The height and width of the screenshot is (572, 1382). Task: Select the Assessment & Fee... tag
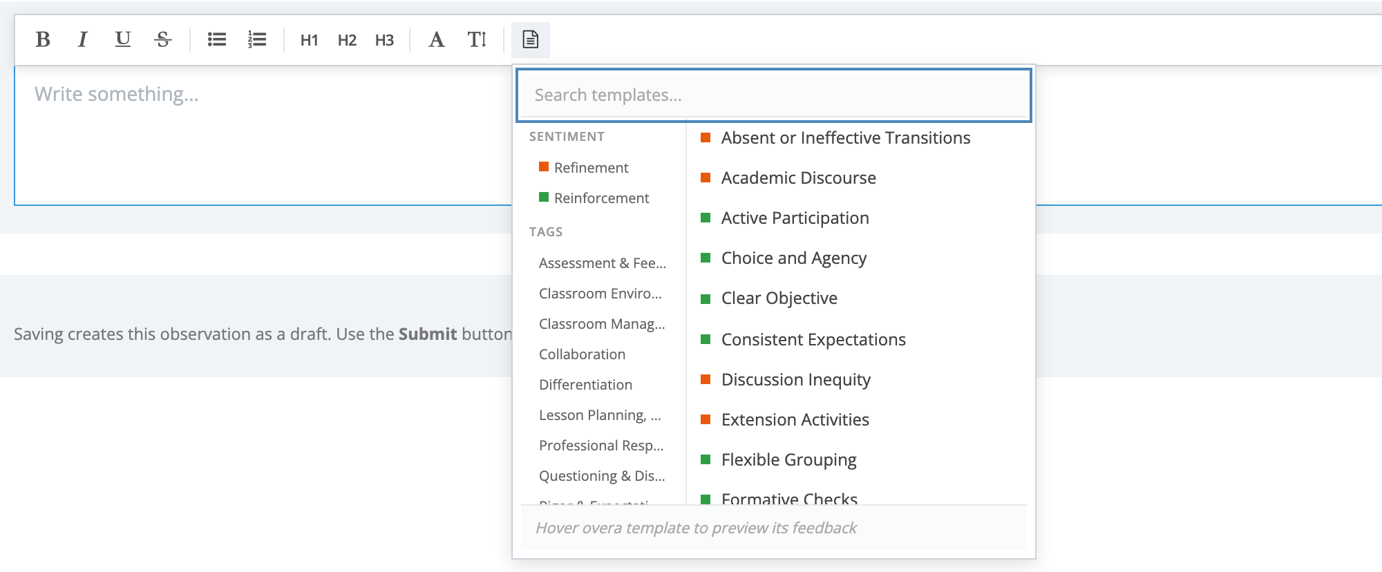click(603, 263)
